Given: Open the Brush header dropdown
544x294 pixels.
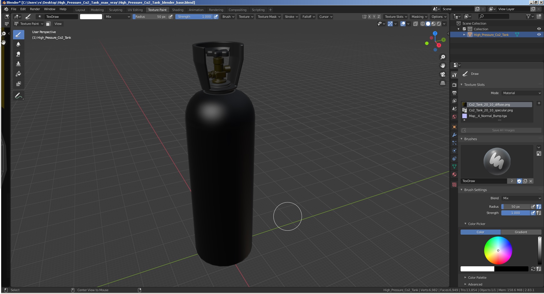Looking at the screenshot, I should pyautogui.click(x=228, y=17).
